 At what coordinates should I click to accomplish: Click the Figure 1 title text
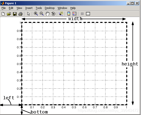10,3
